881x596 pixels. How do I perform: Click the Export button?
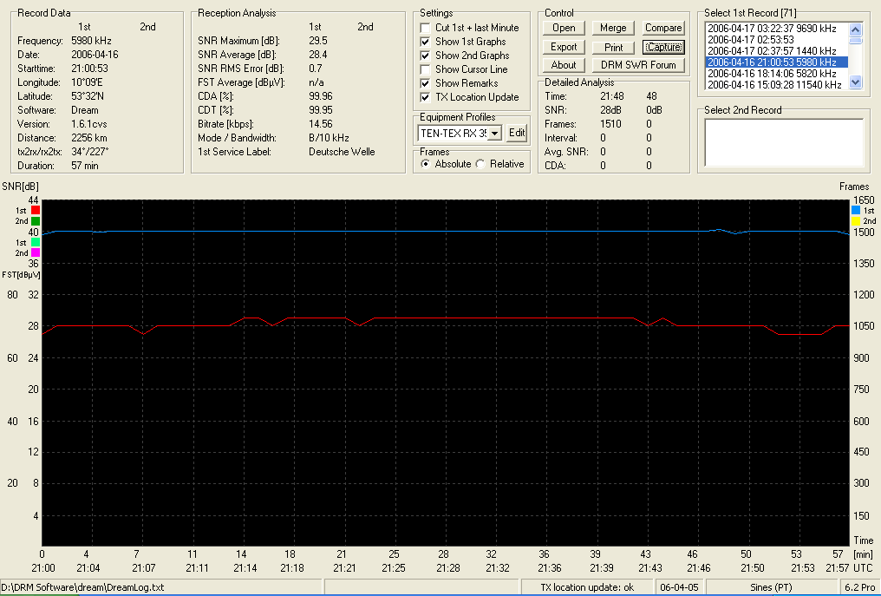click(x=564, y=47)
